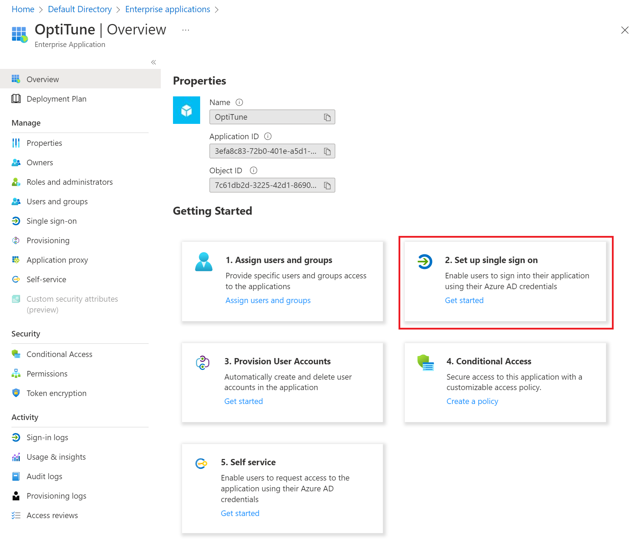Click the Users and groups icon
Screen dimensions: 630x547
pyautogui.click(x=16, y=201)
